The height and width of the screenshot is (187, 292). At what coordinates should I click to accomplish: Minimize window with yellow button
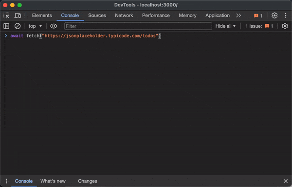(x=12, y=5)
